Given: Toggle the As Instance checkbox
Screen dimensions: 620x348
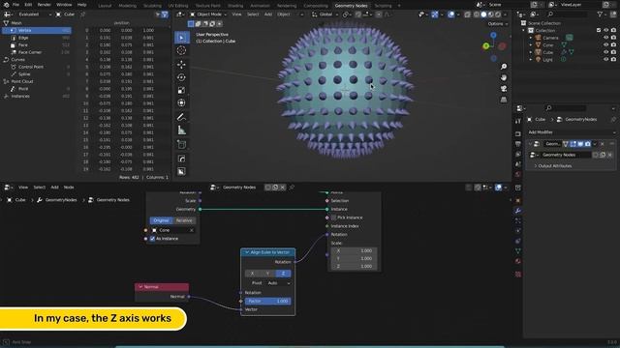Looking at the screenshot, I should click(153, 239).
